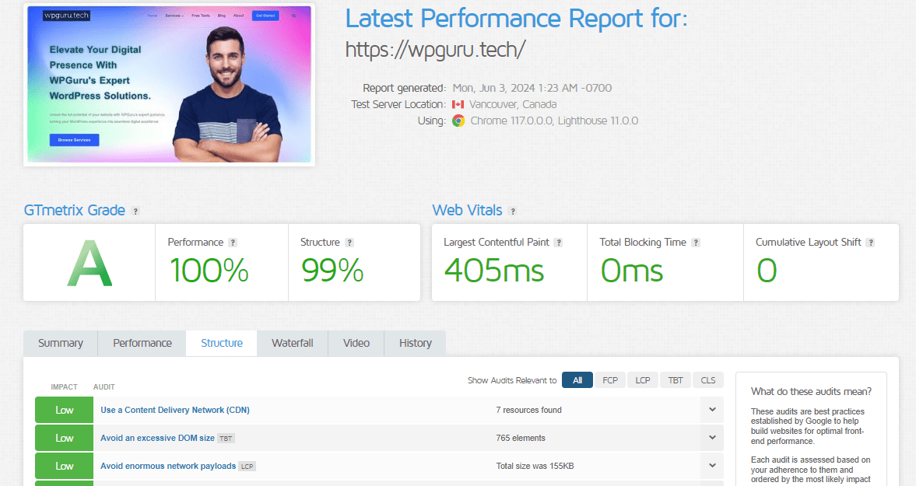Click Avoid enormous network payloads link
Image resolution: width=916 pixels, height=486 pixels.
click(168, 466)
